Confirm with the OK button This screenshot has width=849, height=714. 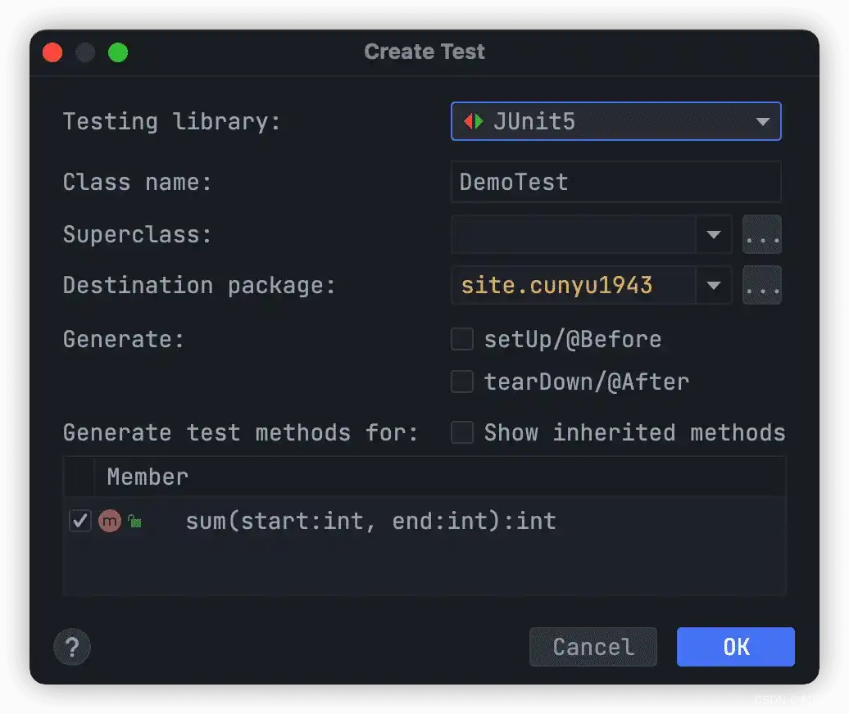tap(735, 647)
